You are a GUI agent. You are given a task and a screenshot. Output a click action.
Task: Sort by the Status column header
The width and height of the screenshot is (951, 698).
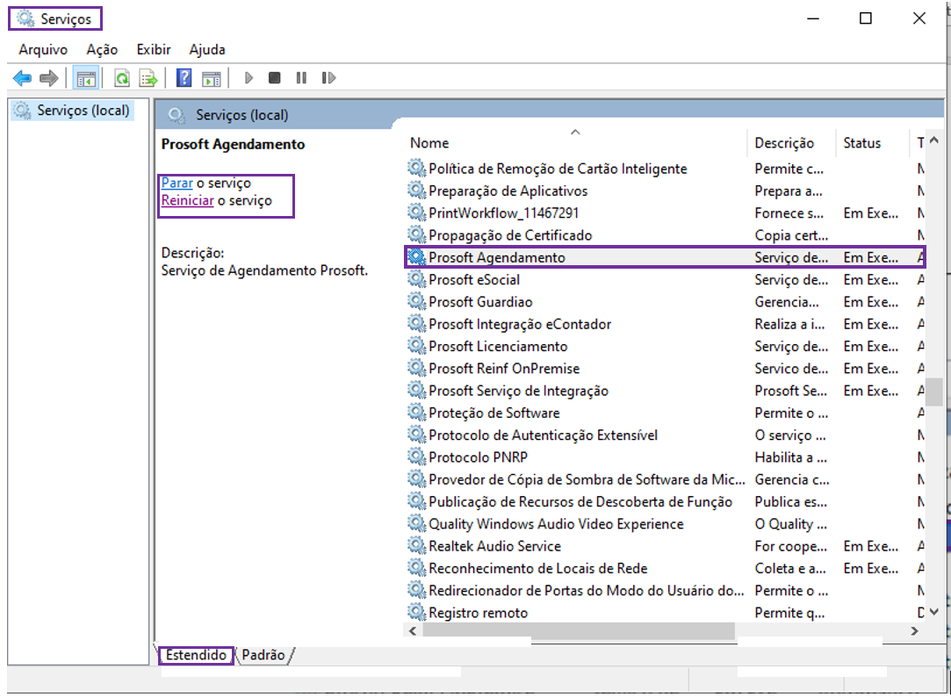(873, 143)
